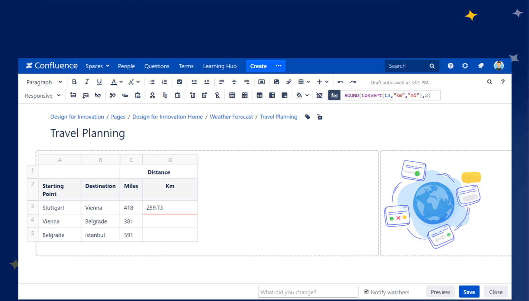Open the cell fill color picker
Image resolution: width=529 pixels, height=301 pixels.
pos(299,95)
